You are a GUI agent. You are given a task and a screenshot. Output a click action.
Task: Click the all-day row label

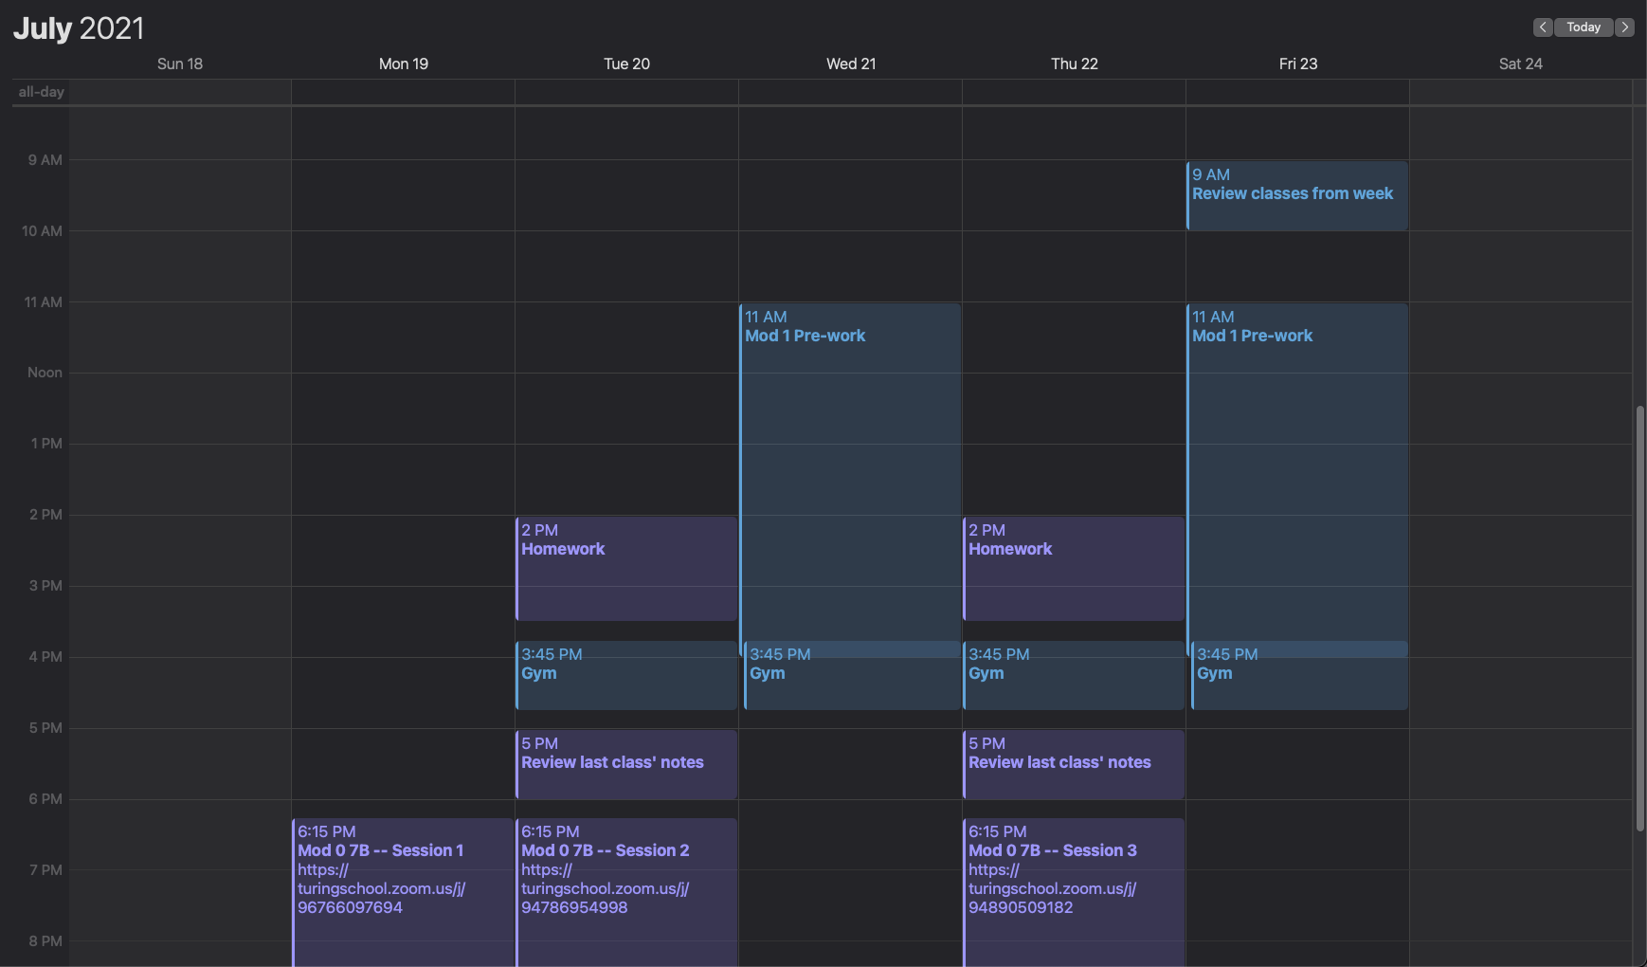pos(41,92)
